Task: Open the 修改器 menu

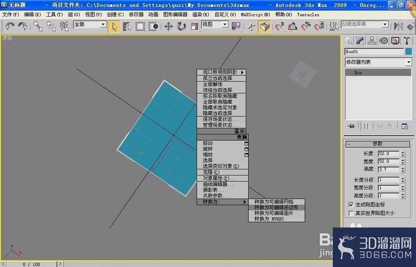Action: [x=136, y=15]
